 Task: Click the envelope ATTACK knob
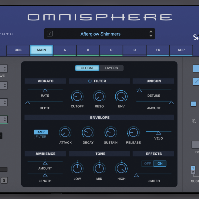pyautogui.click(x=65, y=132)
